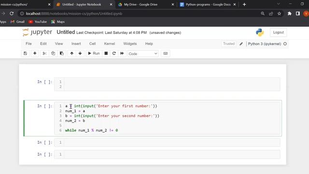Click the Jupyter logo
Image resolution: width=309 pixels, height=174 pixels.
pyautogui.click(x=37, y=32)
